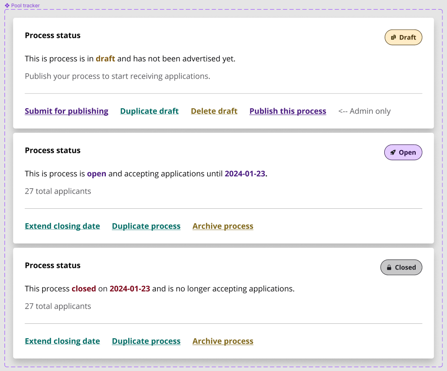Select the Open status badge
The height and width of the screenshot is (371, 447).
[x=403, y=152]
